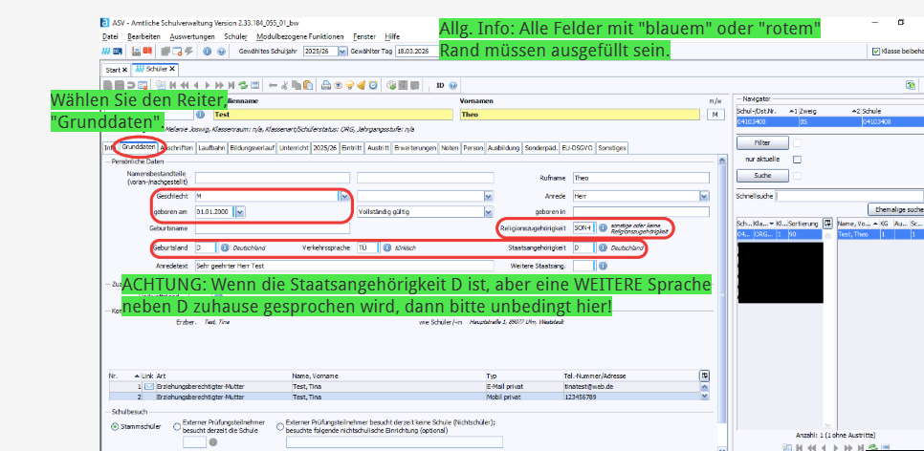
Task: Click the eye preview icon in the toolbar
Action: (x=339, y=85)
